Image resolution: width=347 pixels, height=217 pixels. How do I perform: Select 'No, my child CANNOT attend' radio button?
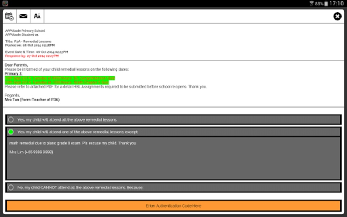pos(11,188)
